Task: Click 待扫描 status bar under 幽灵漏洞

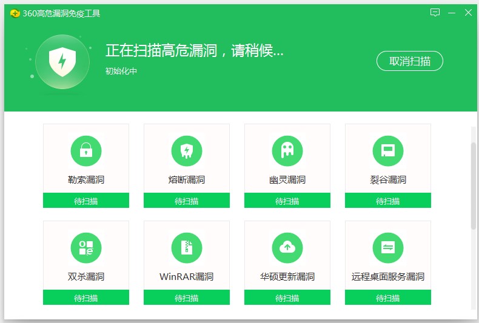Action: (287, 201)
